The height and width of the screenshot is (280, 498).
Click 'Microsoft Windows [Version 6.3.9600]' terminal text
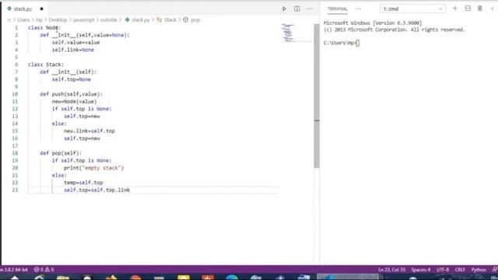click(373, 23)
